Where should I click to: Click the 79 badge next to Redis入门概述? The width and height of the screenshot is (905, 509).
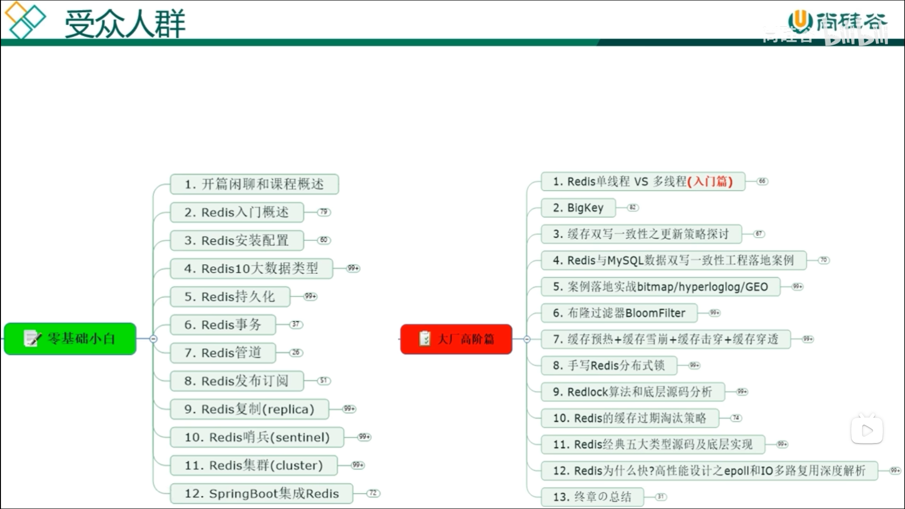coord(323,212)
